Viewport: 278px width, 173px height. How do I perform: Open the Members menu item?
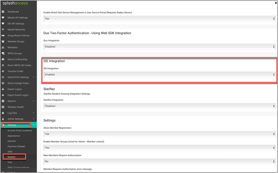coord(13,47)
